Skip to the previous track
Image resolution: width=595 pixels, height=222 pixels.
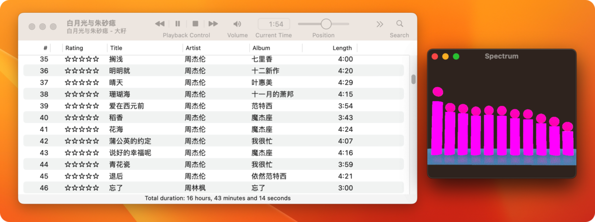pyautogui.click(x=160, y=24)
